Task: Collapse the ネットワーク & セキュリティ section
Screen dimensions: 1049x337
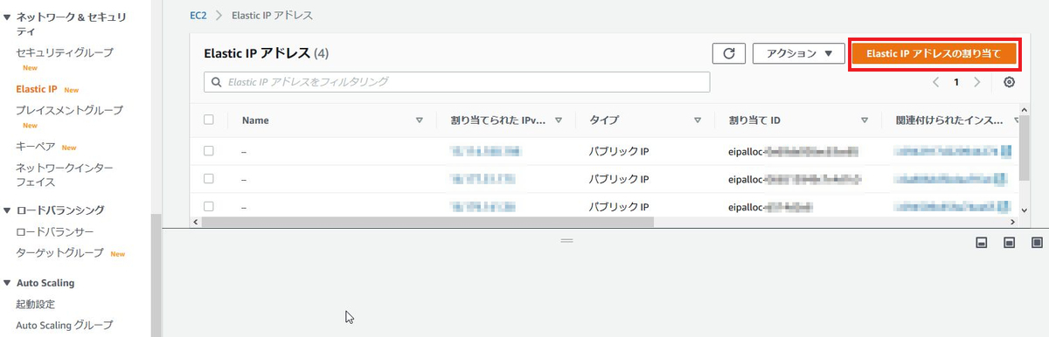Action: pyautogui.click(x=8, y=17)
